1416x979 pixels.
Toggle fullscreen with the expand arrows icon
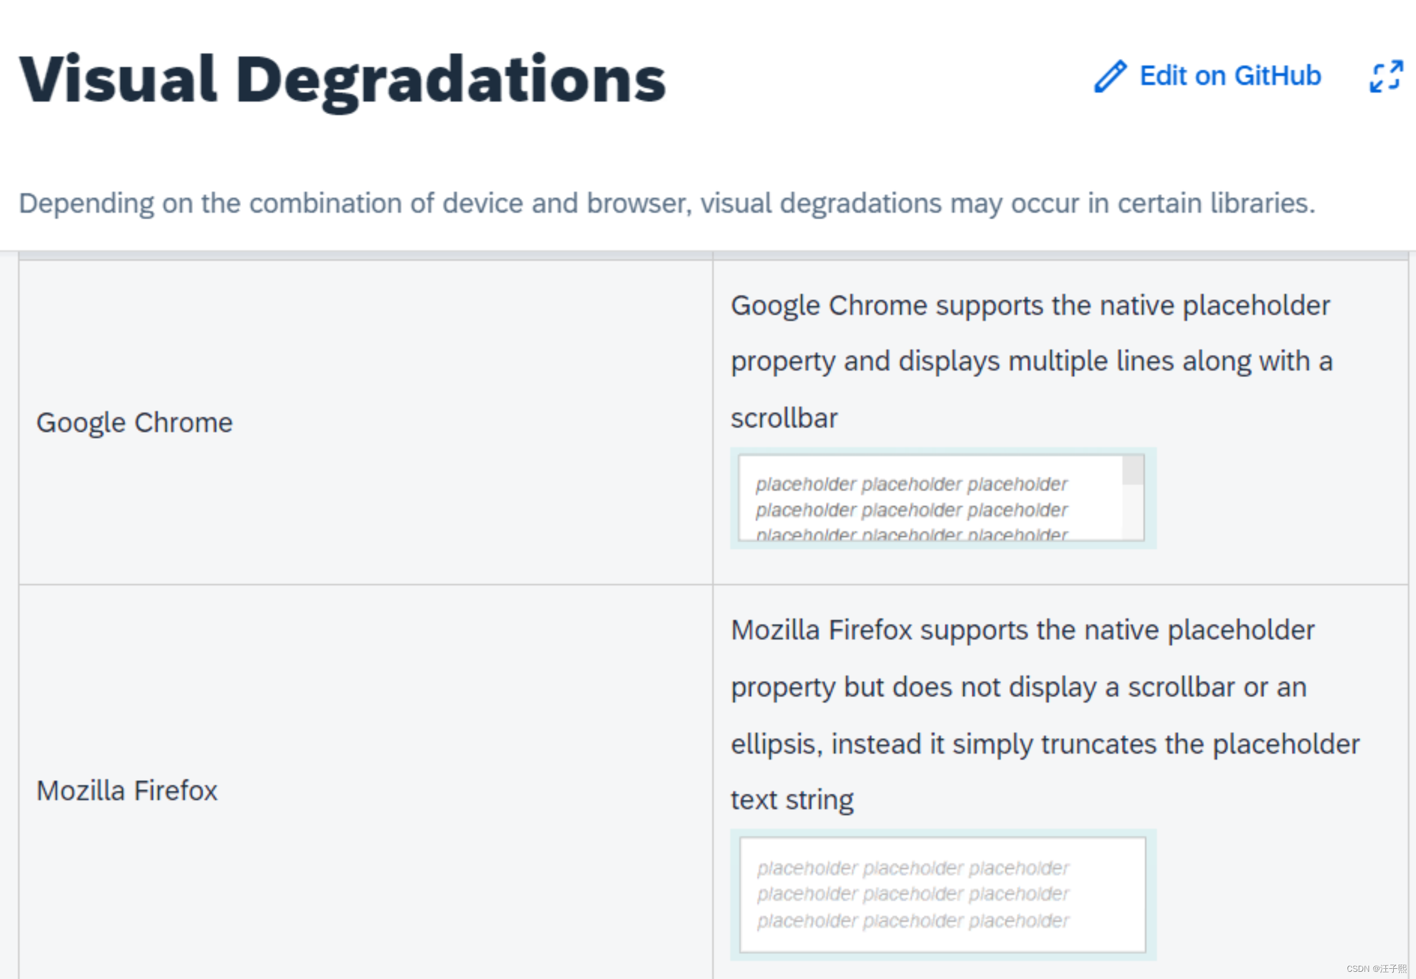point(1386,77)
